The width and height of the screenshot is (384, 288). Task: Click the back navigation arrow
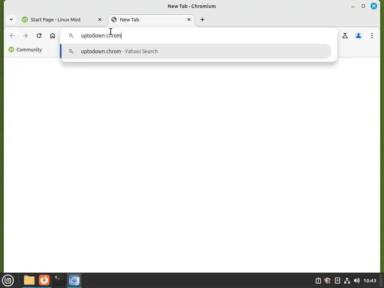tap(12, 36)
